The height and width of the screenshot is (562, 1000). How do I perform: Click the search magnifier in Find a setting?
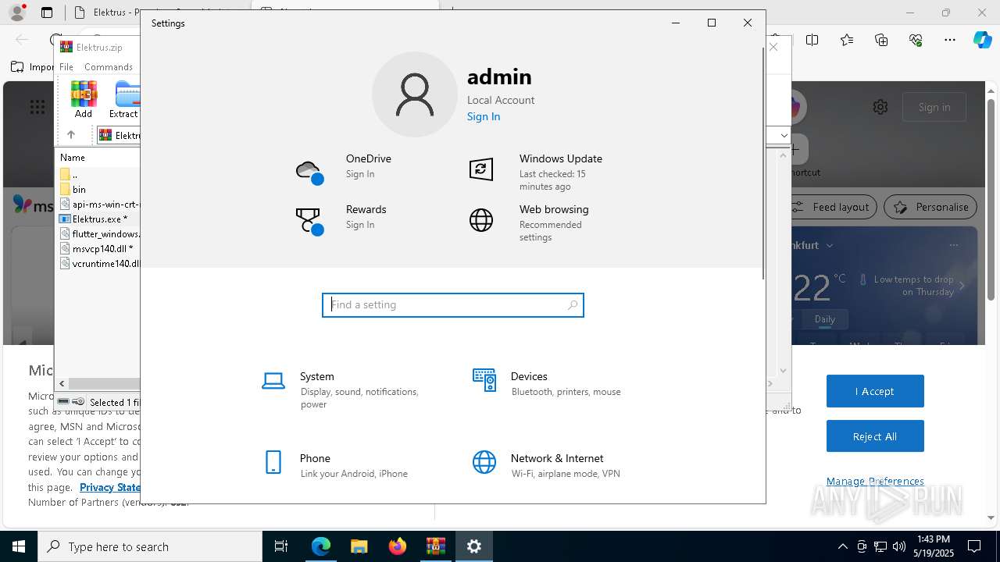[573, 305]
